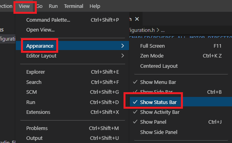232x143 pixels.
Task: Select Extensions view entry
Action: [x=72, y=112]
